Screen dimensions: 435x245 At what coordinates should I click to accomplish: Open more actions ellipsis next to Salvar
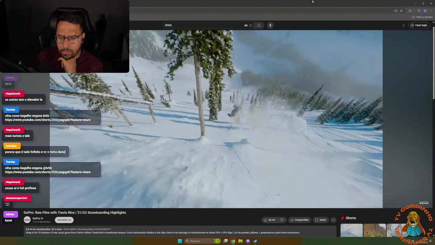[x=333, y=220]
